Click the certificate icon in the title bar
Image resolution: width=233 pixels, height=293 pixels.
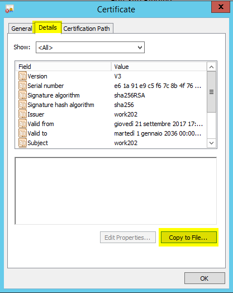tap(9, 9)
